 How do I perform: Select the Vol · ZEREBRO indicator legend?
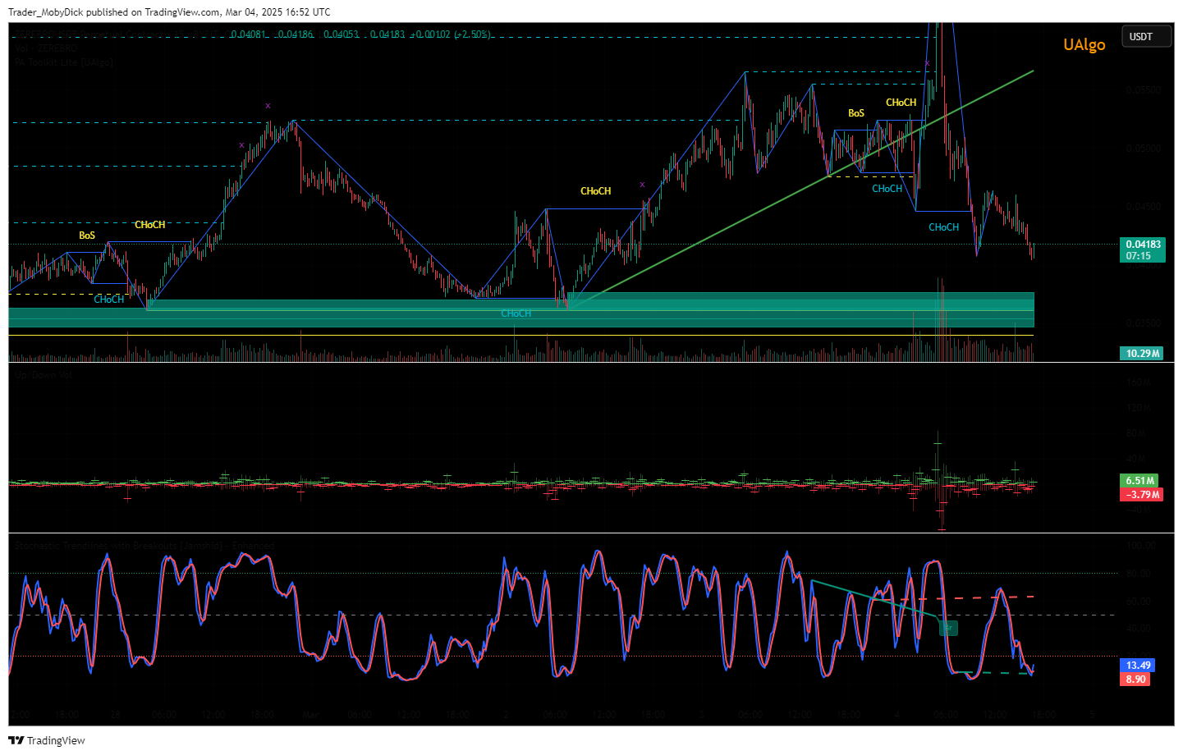click(46, 48)
